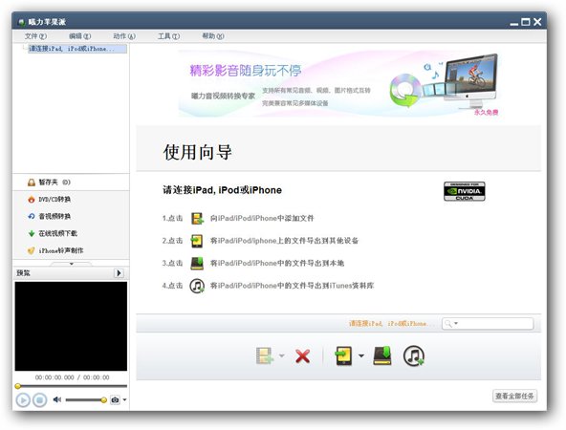Click the 精彩影音随身玩不停 advertisement banner

coord(339,84)
